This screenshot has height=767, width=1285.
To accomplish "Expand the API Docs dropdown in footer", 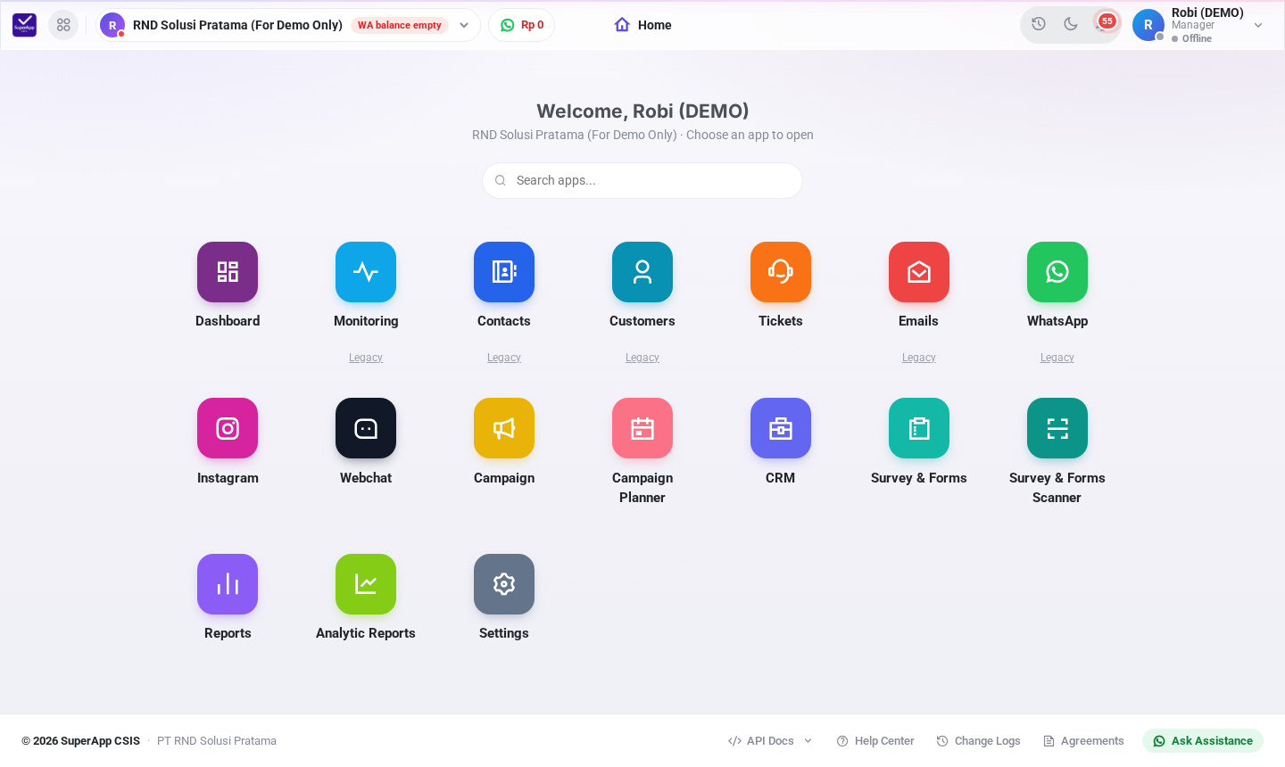I will pos(771,741).
